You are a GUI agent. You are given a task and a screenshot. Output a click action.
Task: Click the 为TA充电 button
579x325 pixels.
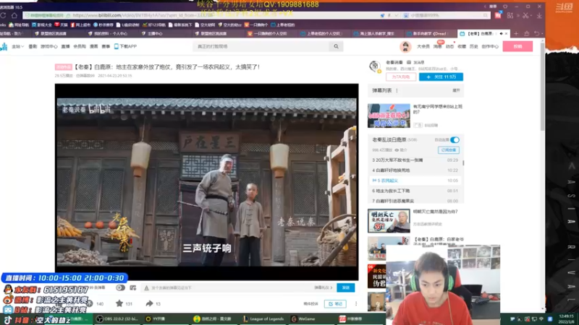point(401,77)
